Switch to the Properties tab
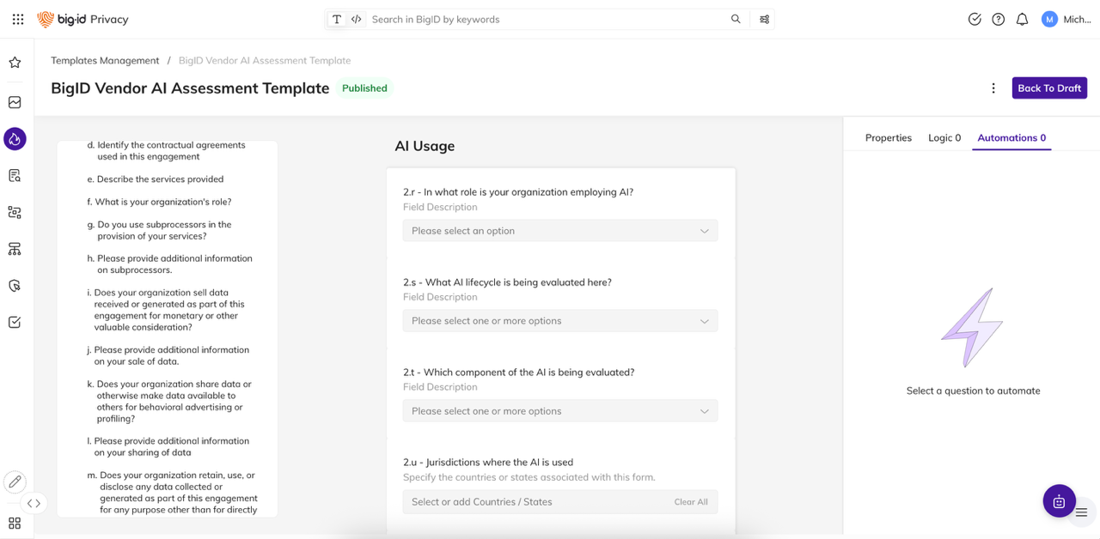 tap(888, 137)
